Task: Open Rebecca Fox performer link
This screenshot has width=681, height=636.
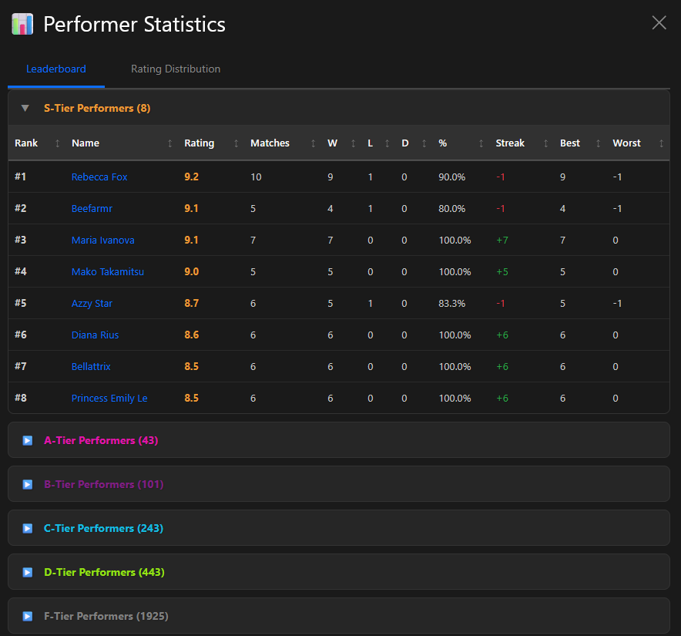Action: pos(99,177)
